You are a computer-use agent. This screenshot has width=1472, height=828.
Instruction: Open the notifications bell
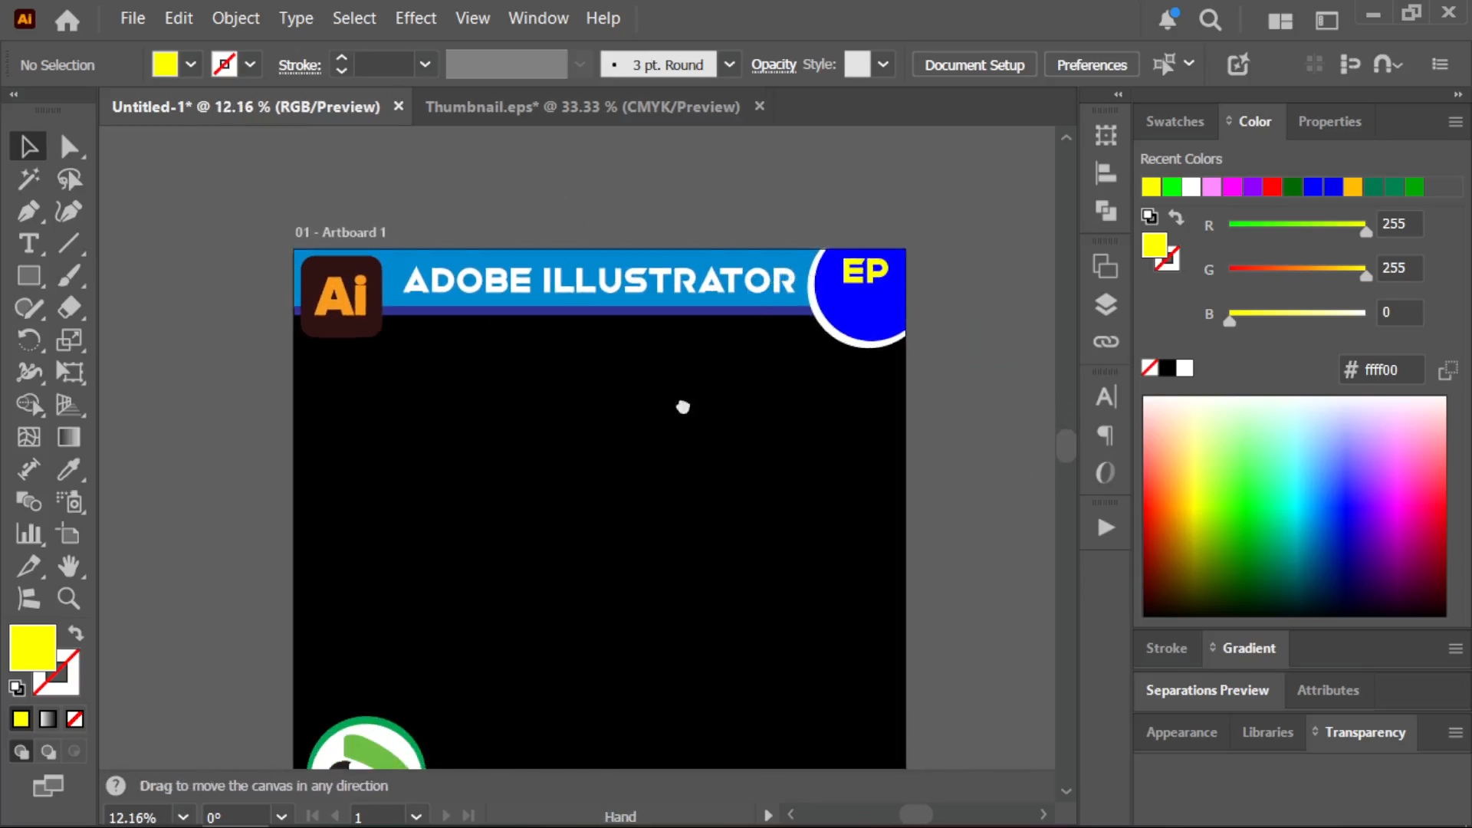(1168, 20)
